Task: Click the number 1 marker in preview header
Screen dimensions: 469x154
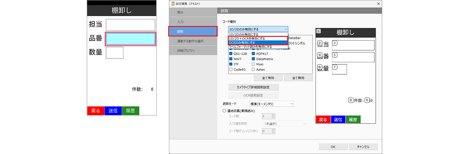Action: [x=318, y=31]
